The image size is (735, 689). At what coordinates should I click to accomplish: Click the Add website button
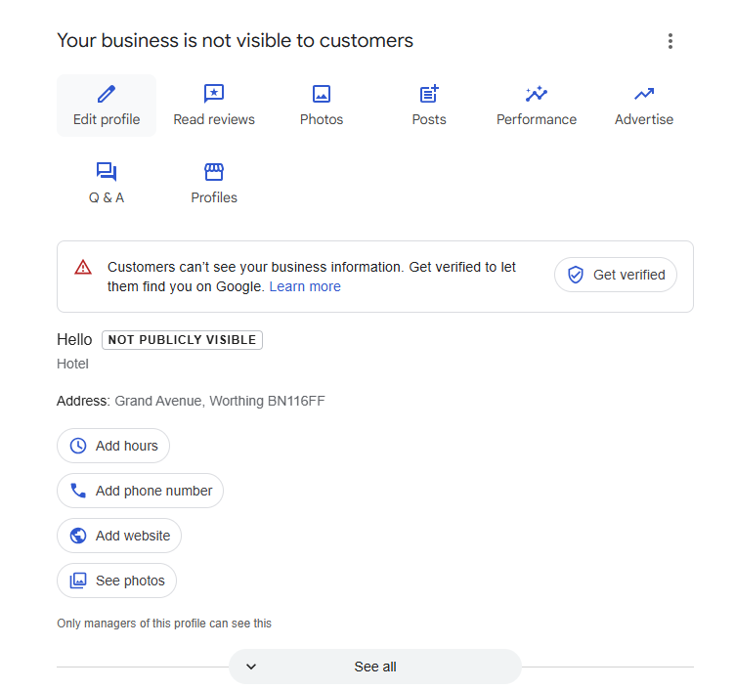click(x=119, y=536)
